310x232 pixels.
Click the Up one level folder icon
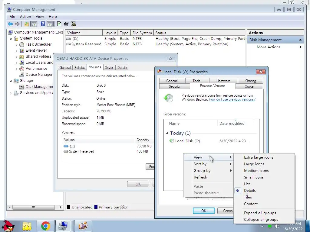click(27, 24)
